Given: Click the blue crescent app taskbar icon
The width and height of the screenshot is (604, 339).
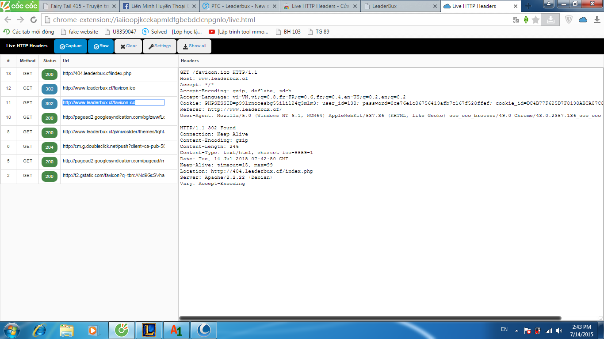Looking at the screenshot, I should point(204,330).
